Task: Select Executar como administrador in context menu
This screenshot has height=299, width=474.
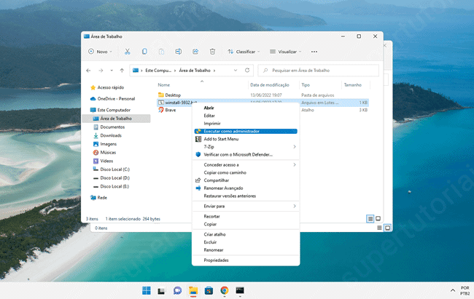Action: pos(230,131)
